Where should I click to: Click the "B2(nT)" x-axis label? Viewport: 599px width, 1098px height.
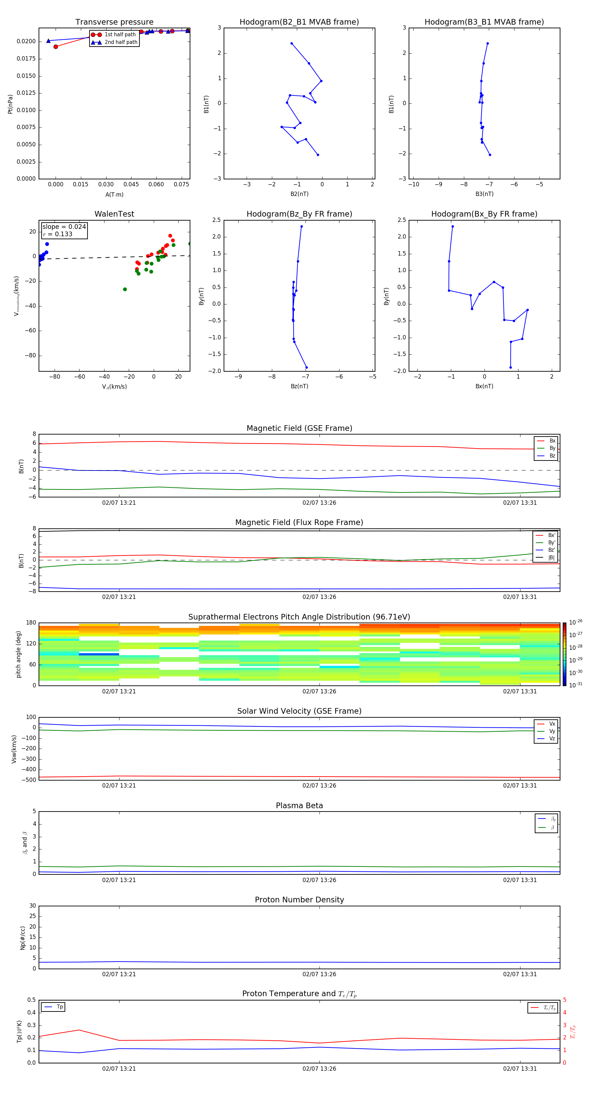tap(299, 194)
